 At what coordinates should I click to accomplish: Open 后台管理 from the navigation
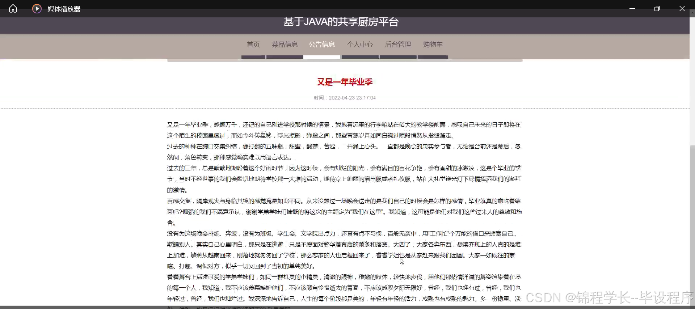pos(398,45)
